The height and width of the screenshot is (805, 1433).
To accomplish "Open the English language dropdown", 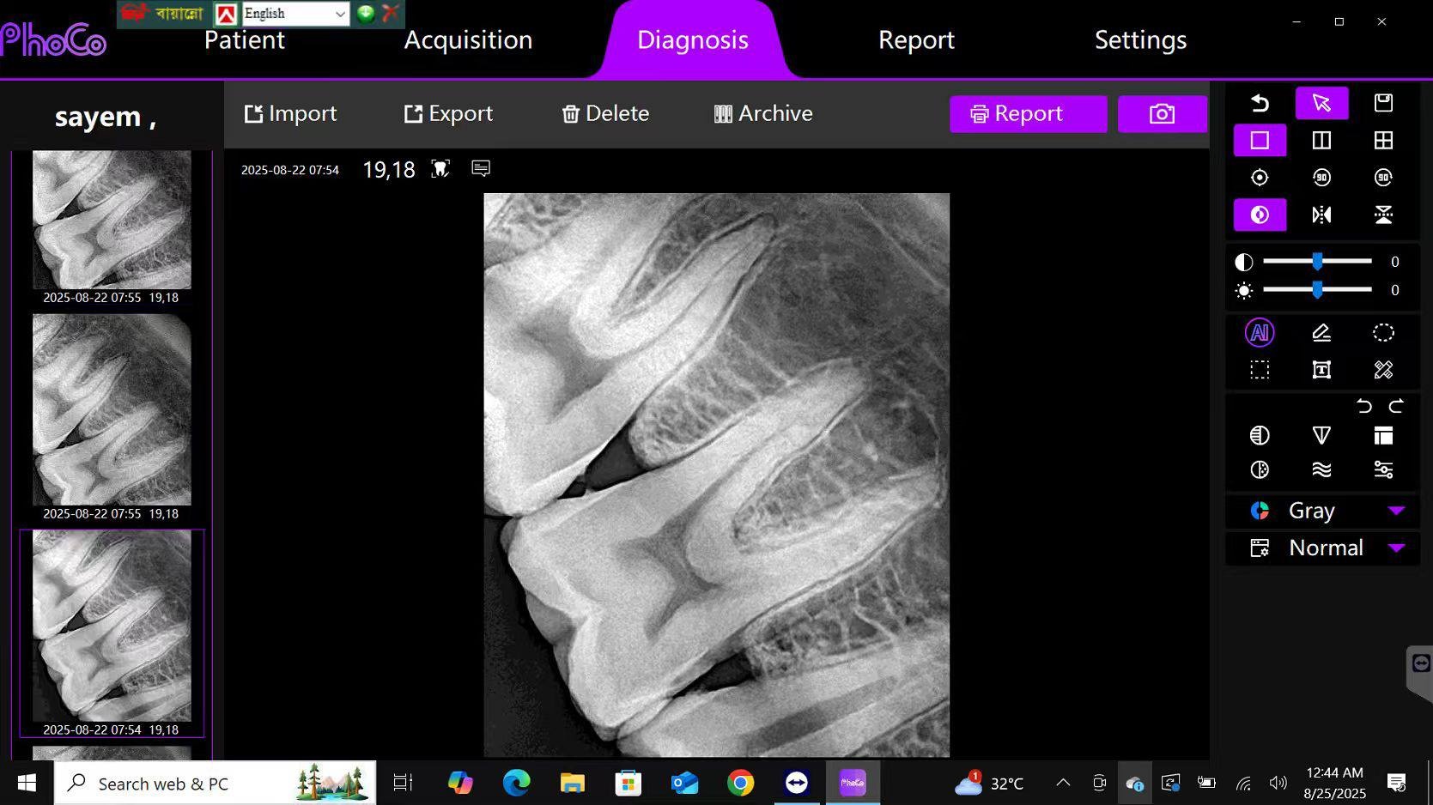I will coord(295,14).
